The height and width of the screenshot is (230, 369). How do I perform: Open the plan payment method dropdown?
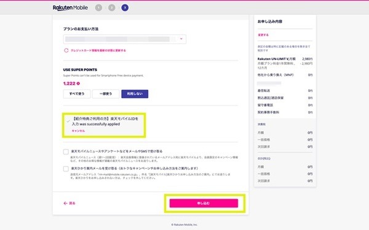tap(124, 39)
